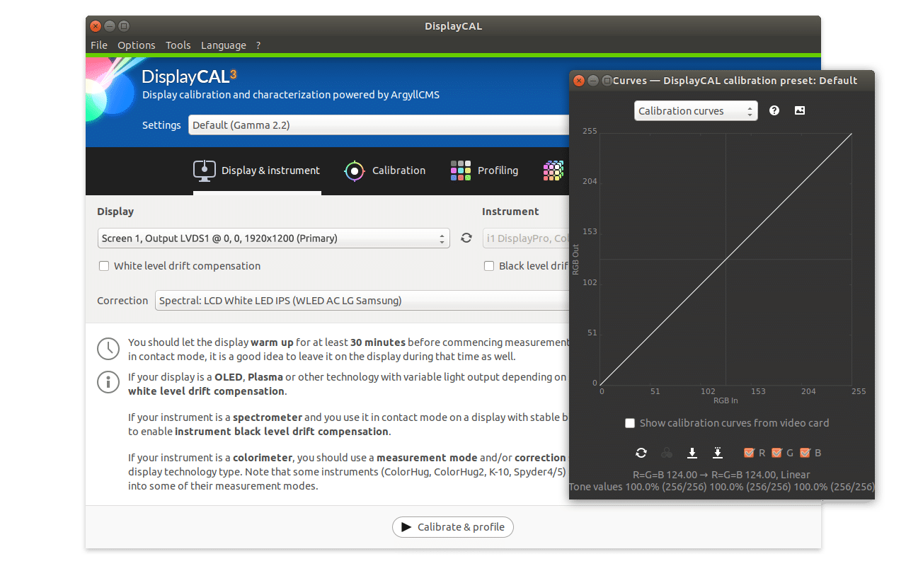Viewport: 906px width, 566px height.
Task: Click the solid download arrow icon in Curves
Action: [x=692, y=453]
